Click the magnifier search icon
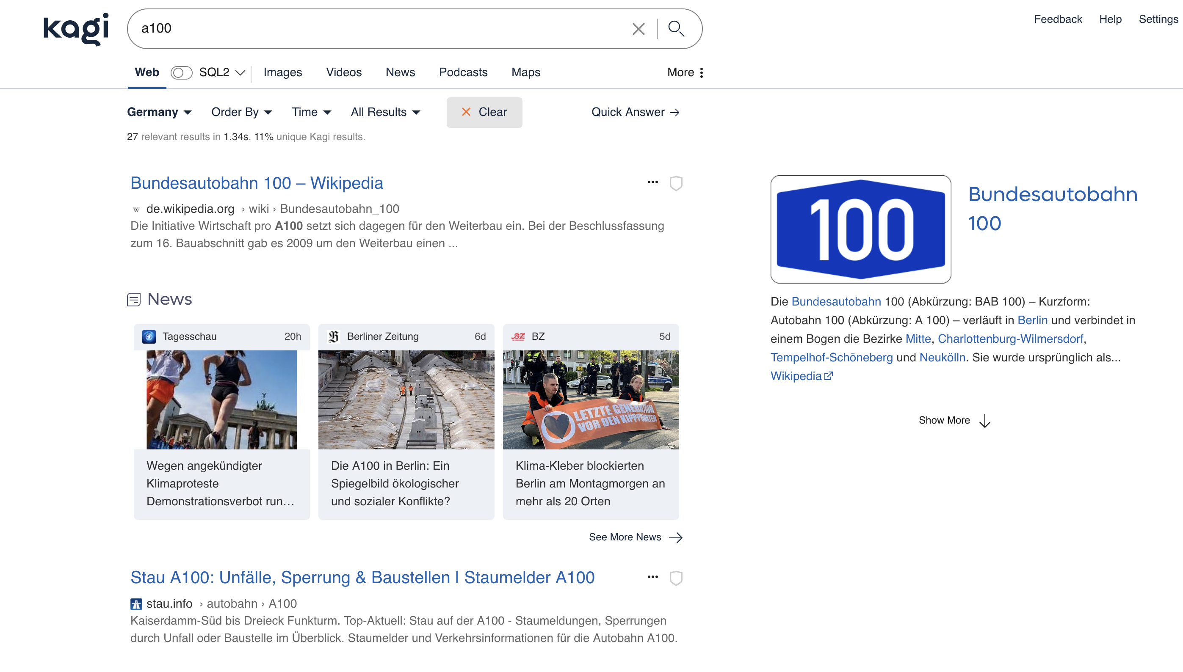Screen dimensions: 1183x672 click(676, 29)
